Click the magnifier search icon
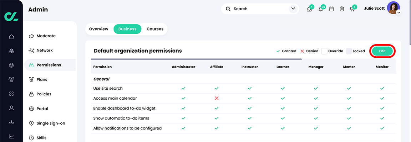The height and width of the screenshot is (142, 411). pos(228,9)
